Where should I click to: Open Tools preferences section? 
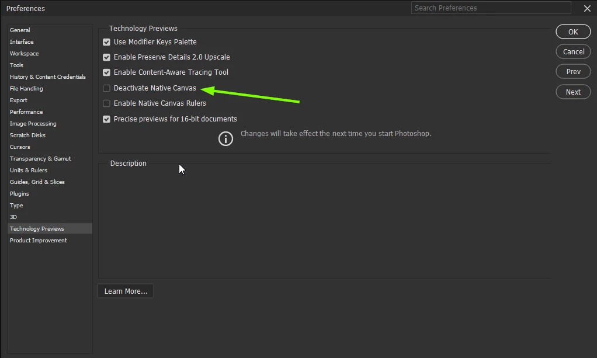pyautogui.click(x=50, y=65)
